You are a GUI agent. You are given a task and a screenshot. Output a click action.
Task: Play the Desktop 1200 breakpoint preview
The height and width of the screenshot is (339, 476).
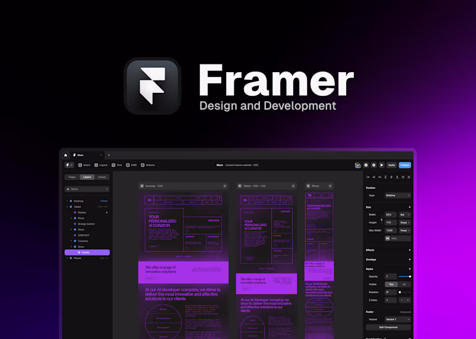(142, 186)
